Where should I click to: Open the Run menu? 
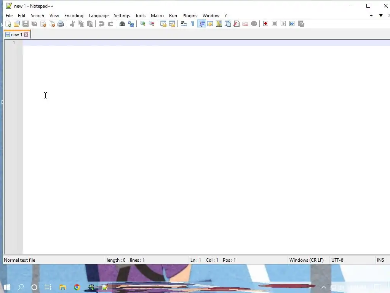[x=173, y=15]
